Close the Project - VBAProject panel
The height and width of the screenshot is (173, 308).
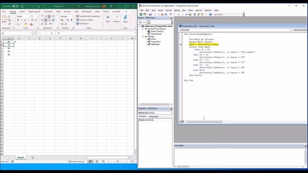coord(171,18)
